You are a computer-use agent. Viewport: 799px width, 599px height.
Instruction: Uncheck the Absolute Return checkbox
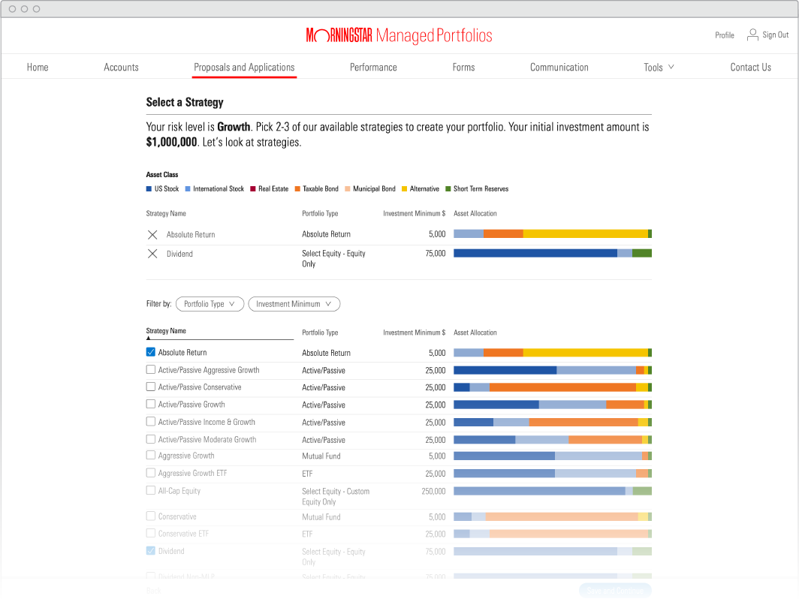coord(151,352)
